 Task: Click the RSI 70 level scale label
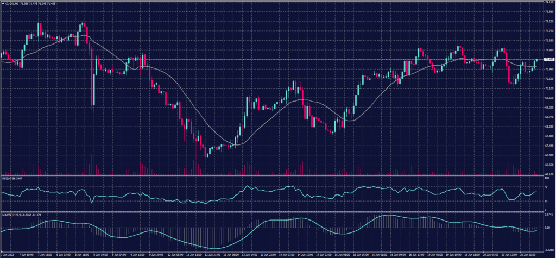pos(546,186)
